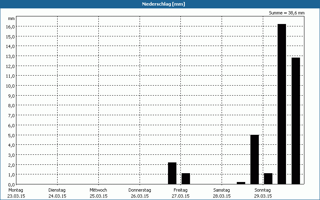Click the 12,0 y-axis value
This screenshot has width=320, height=200.
[11, 66]
